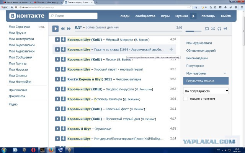Image resolution: width=245 pixels, height=153 pixels.
Task: Open музыка in top menu
Action: click(182, 16)
